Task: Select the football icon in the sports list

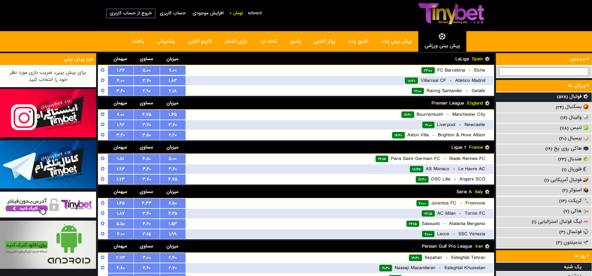Action: tap(586, 96)
